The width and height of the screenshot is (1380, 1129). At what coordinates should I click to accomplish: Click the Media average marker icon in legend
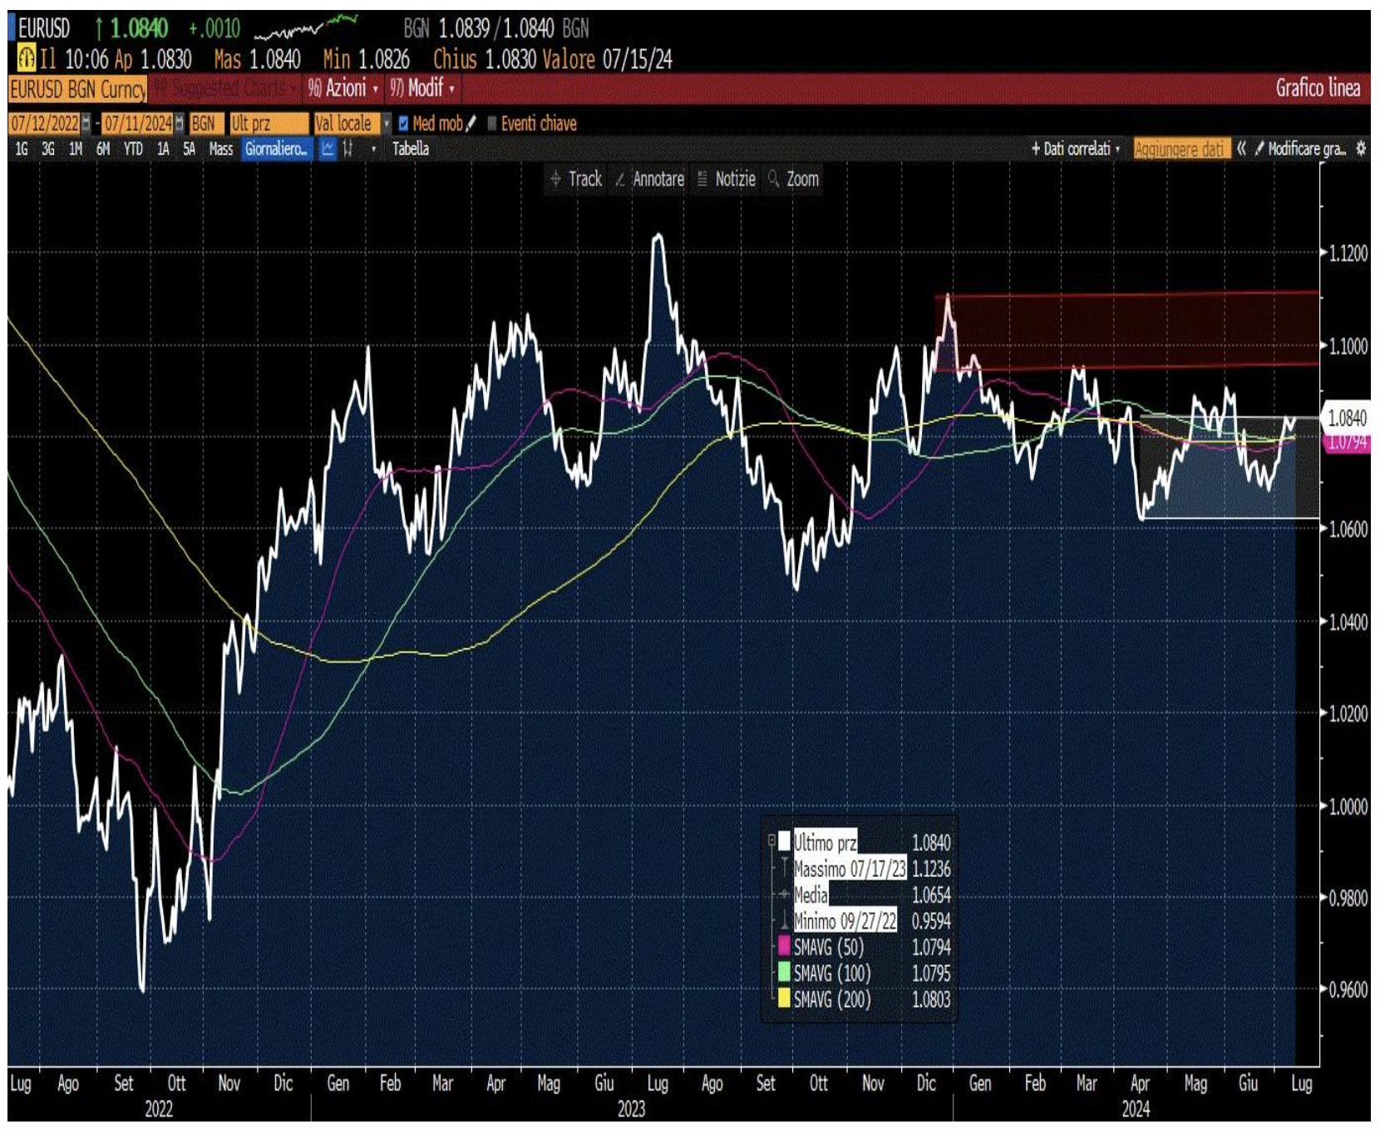point(783,895)
